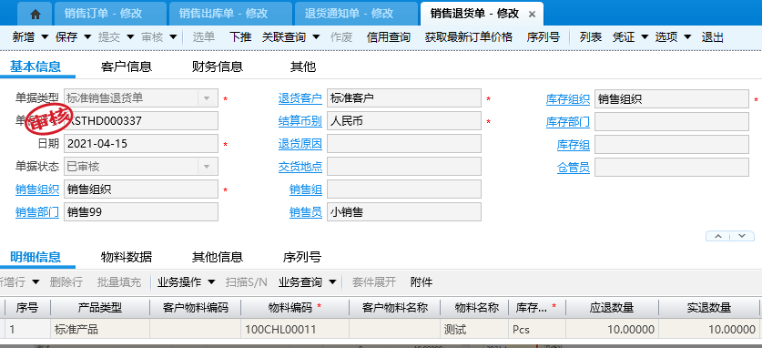
Task: Expand the 业务查询 dropdown
Action: click(332, 281)
